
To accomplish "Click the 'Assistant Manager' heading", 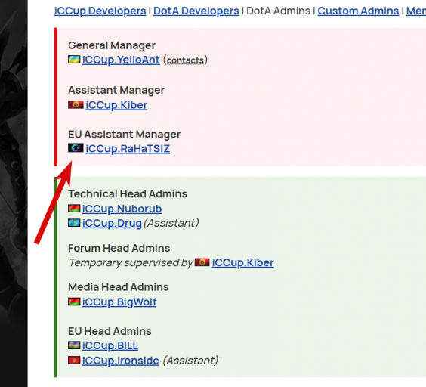I will tap(116, 90).
